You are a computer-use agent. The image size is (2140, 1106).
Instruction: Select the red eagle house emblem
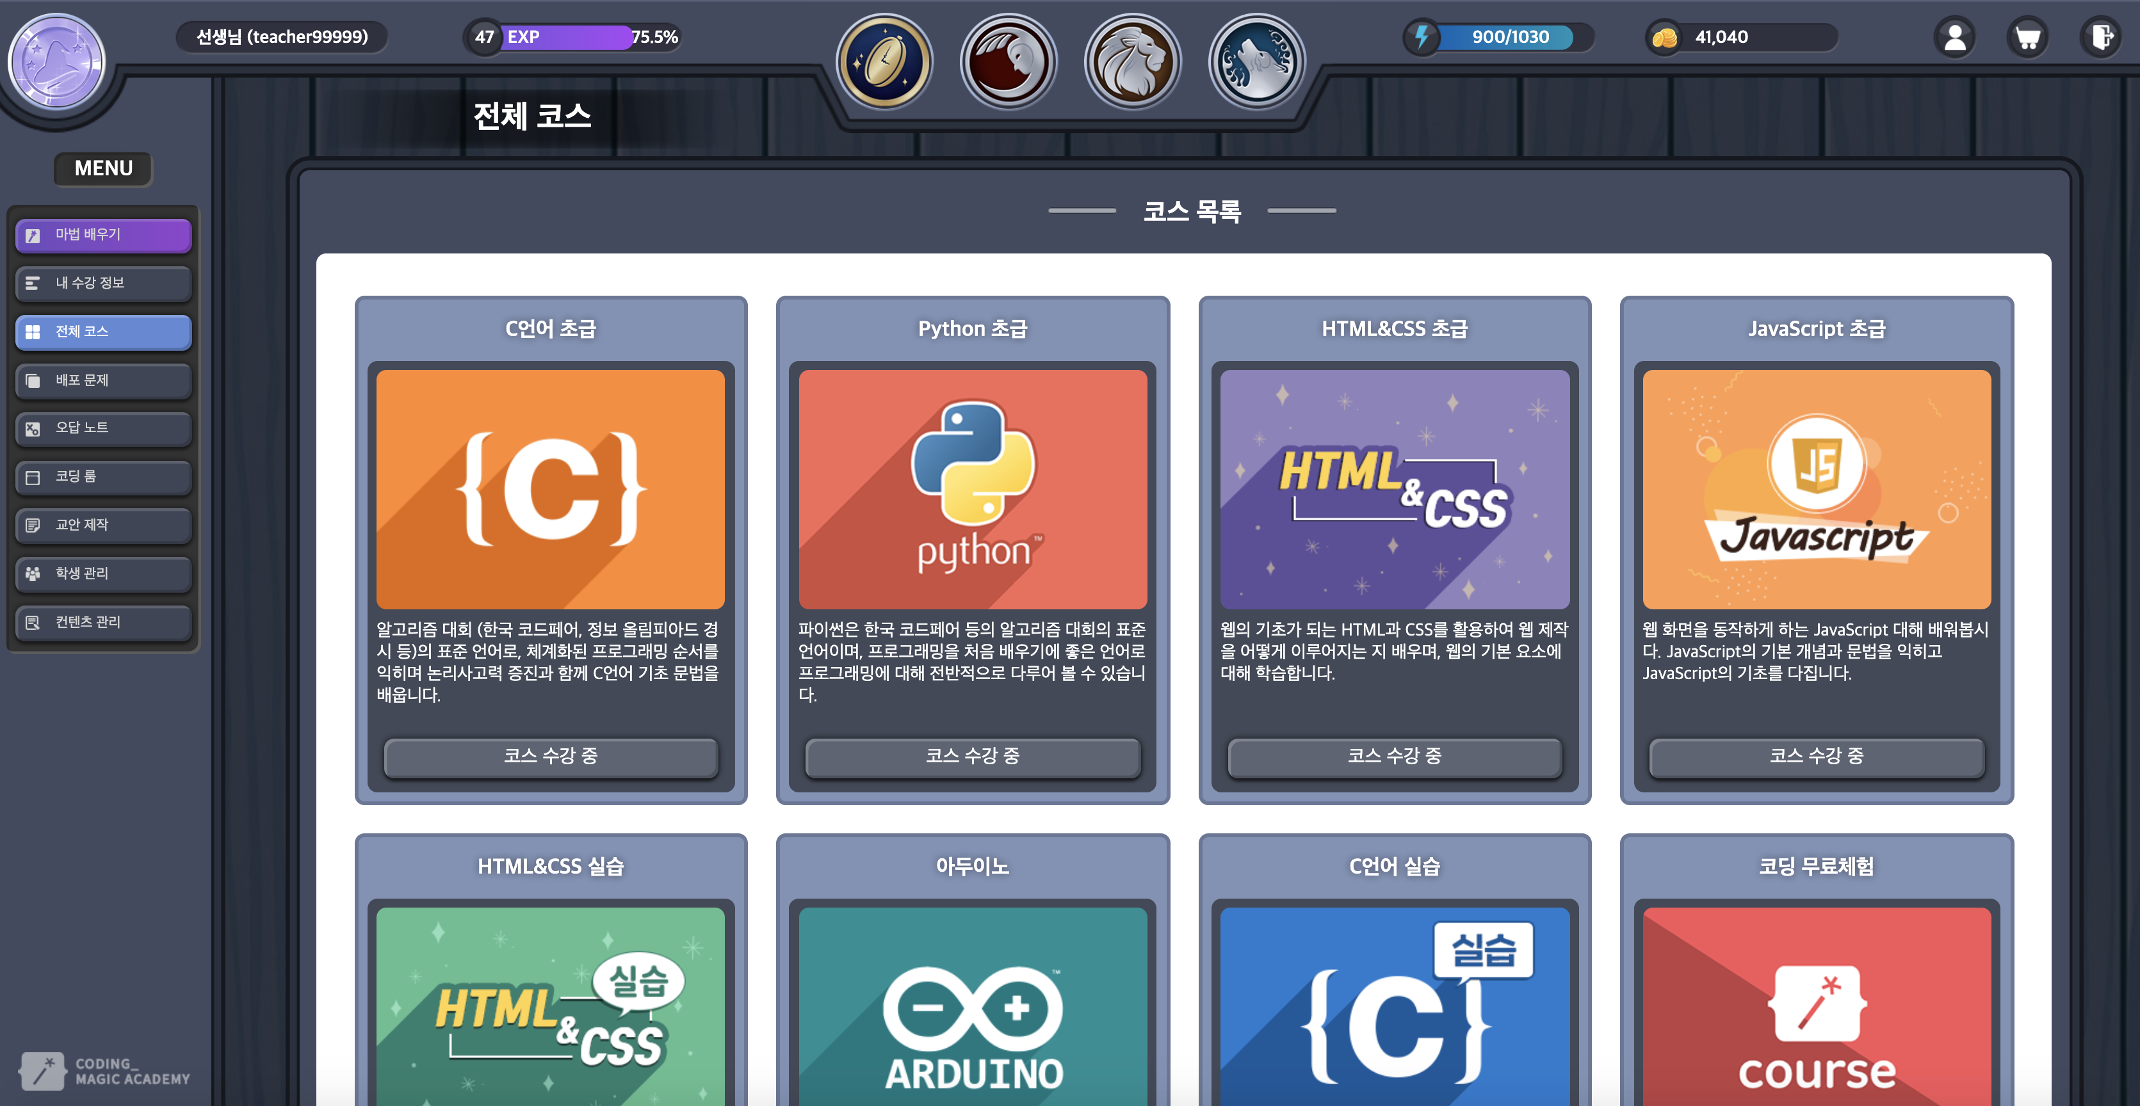[1009, 62]
